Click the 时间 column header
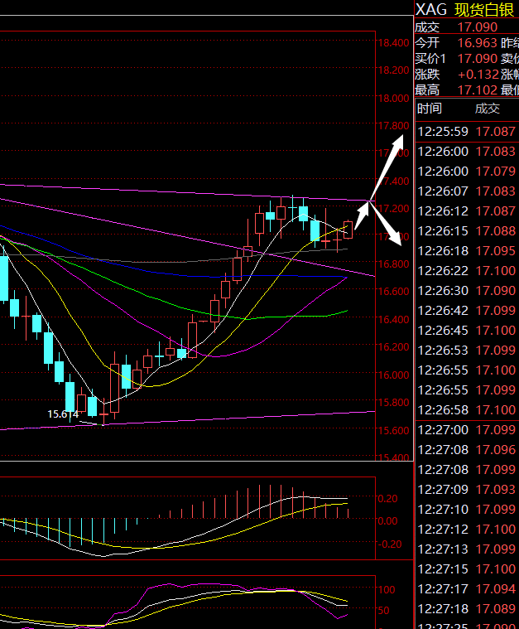519x629 pixels. (430, 109)
